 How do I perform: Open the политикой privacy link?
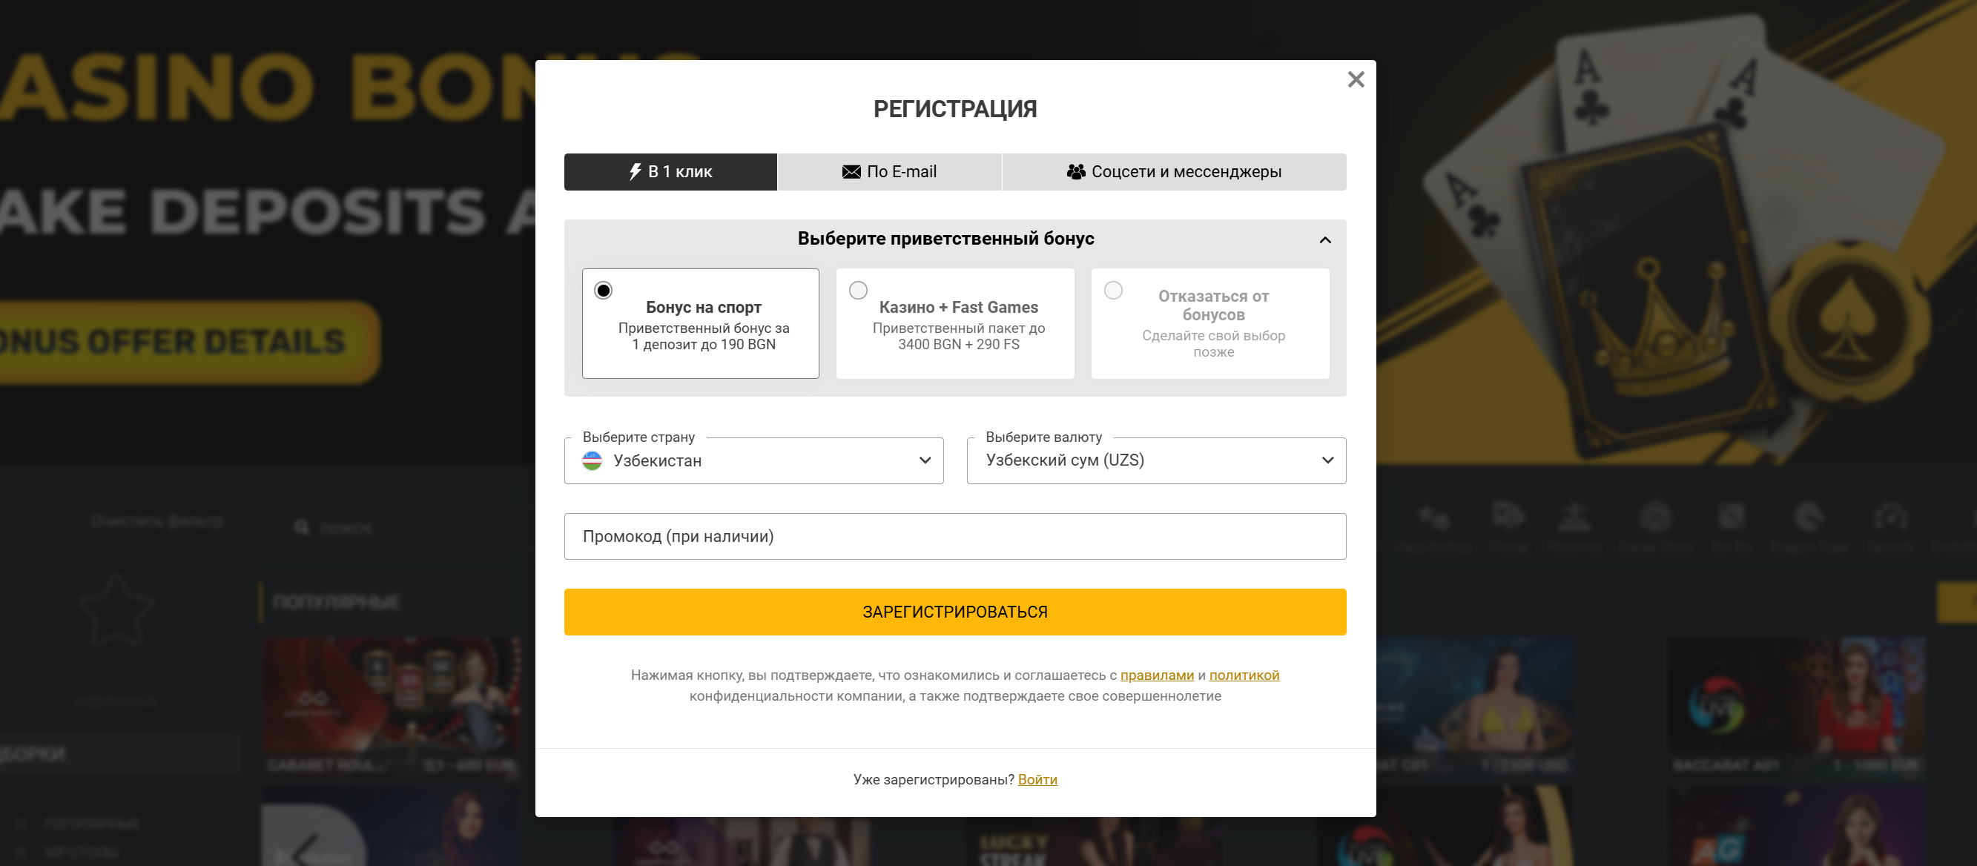(1244, 675)
